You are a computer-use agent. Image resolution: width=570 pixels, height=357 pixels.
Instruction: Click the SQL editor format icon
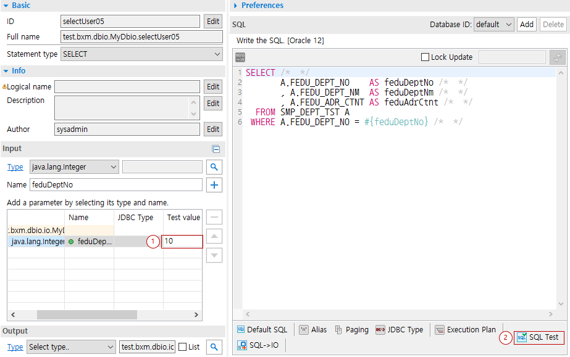coord(240,57)
